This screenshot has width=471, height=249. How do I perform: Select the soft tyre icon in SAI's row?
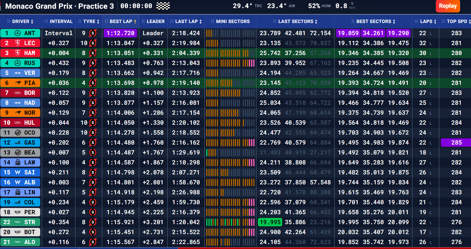click(93, 173)
